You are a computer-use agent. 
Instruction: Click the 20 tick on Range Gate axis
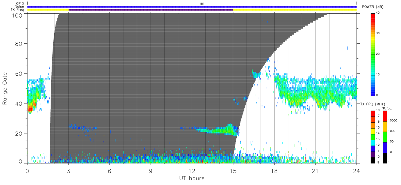19,133
